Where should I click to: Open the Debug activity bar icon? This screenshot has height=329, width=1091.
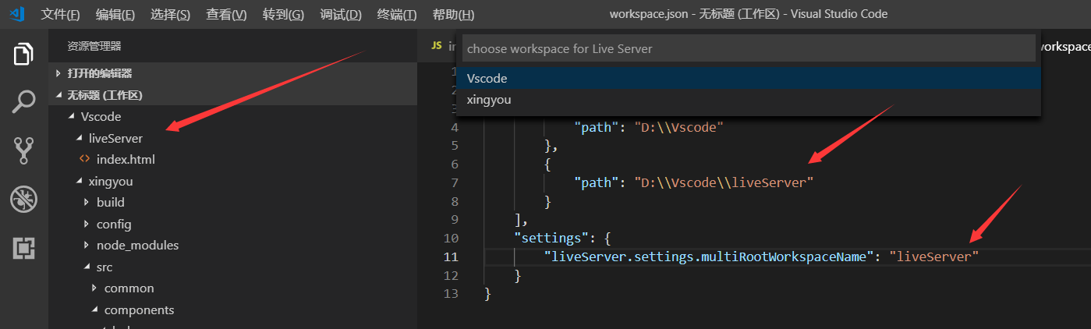tap(23, 200)
